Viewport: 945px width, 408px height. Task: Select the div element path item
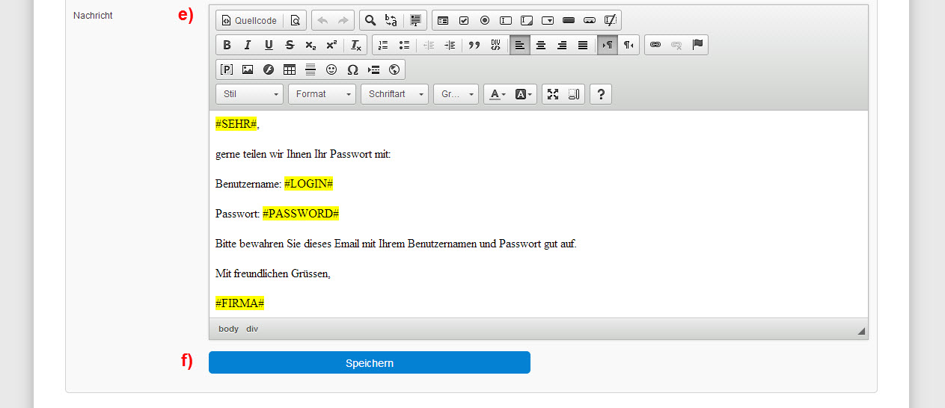point(252,329)
